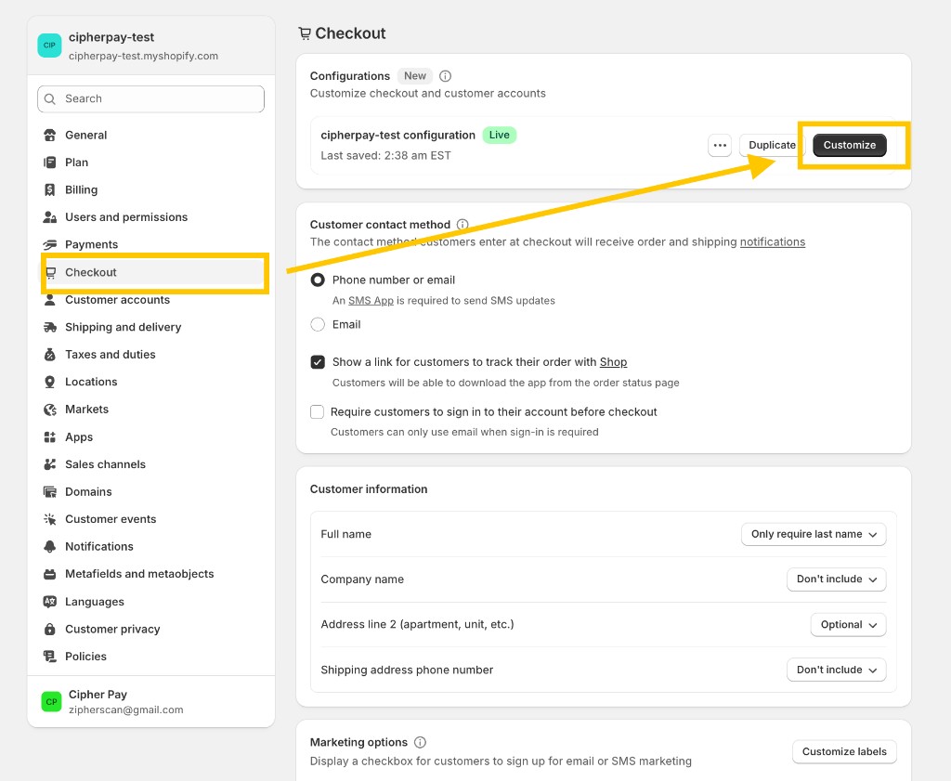
Task: Click the Metafields and metaobjects icon
Action: pyautogui.click(x=50, y=574)
